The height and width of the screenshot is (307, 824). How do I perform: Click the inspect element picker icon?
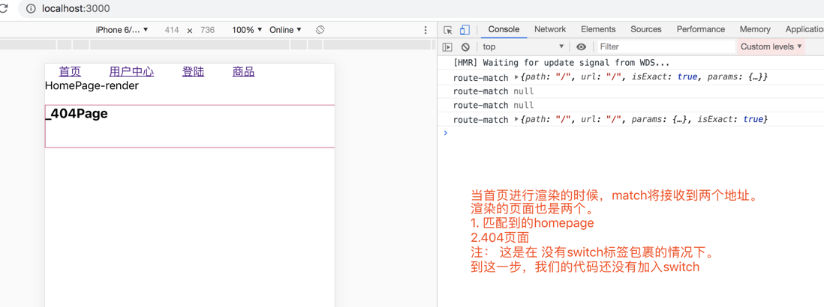[448, 30]
